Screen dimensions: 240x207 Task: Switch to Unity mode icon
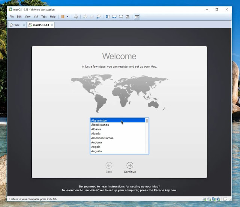[127, 17]
